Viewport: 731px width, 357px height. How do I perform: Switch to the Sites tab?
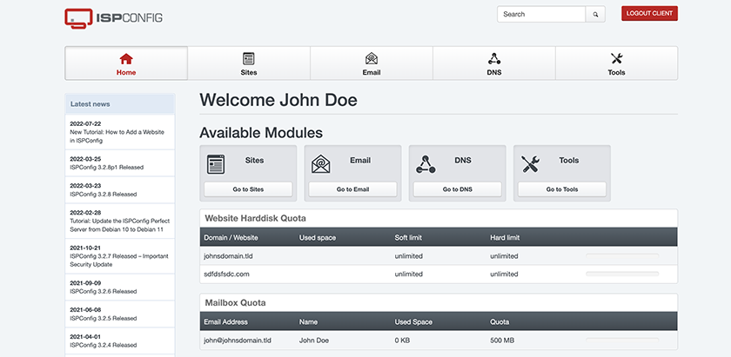[x=249, y=63]
